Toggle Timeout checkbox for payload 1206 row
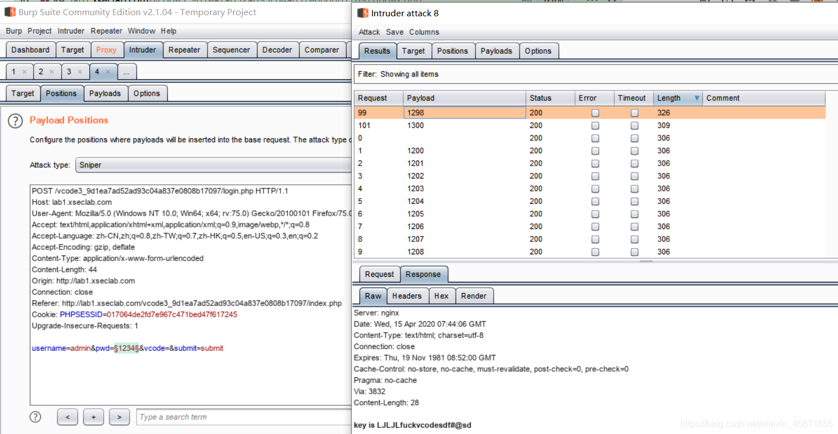Viewport: 838px width, 434px height. [634, 227]
